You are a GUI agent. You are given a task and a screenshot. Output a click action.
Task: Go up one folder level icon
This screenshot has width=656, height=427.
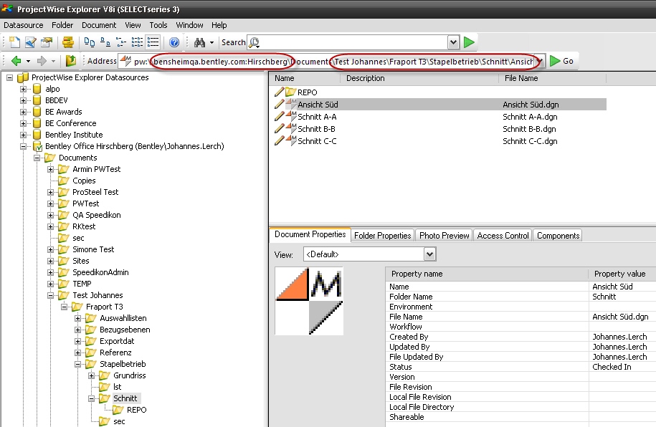[71, 61]
